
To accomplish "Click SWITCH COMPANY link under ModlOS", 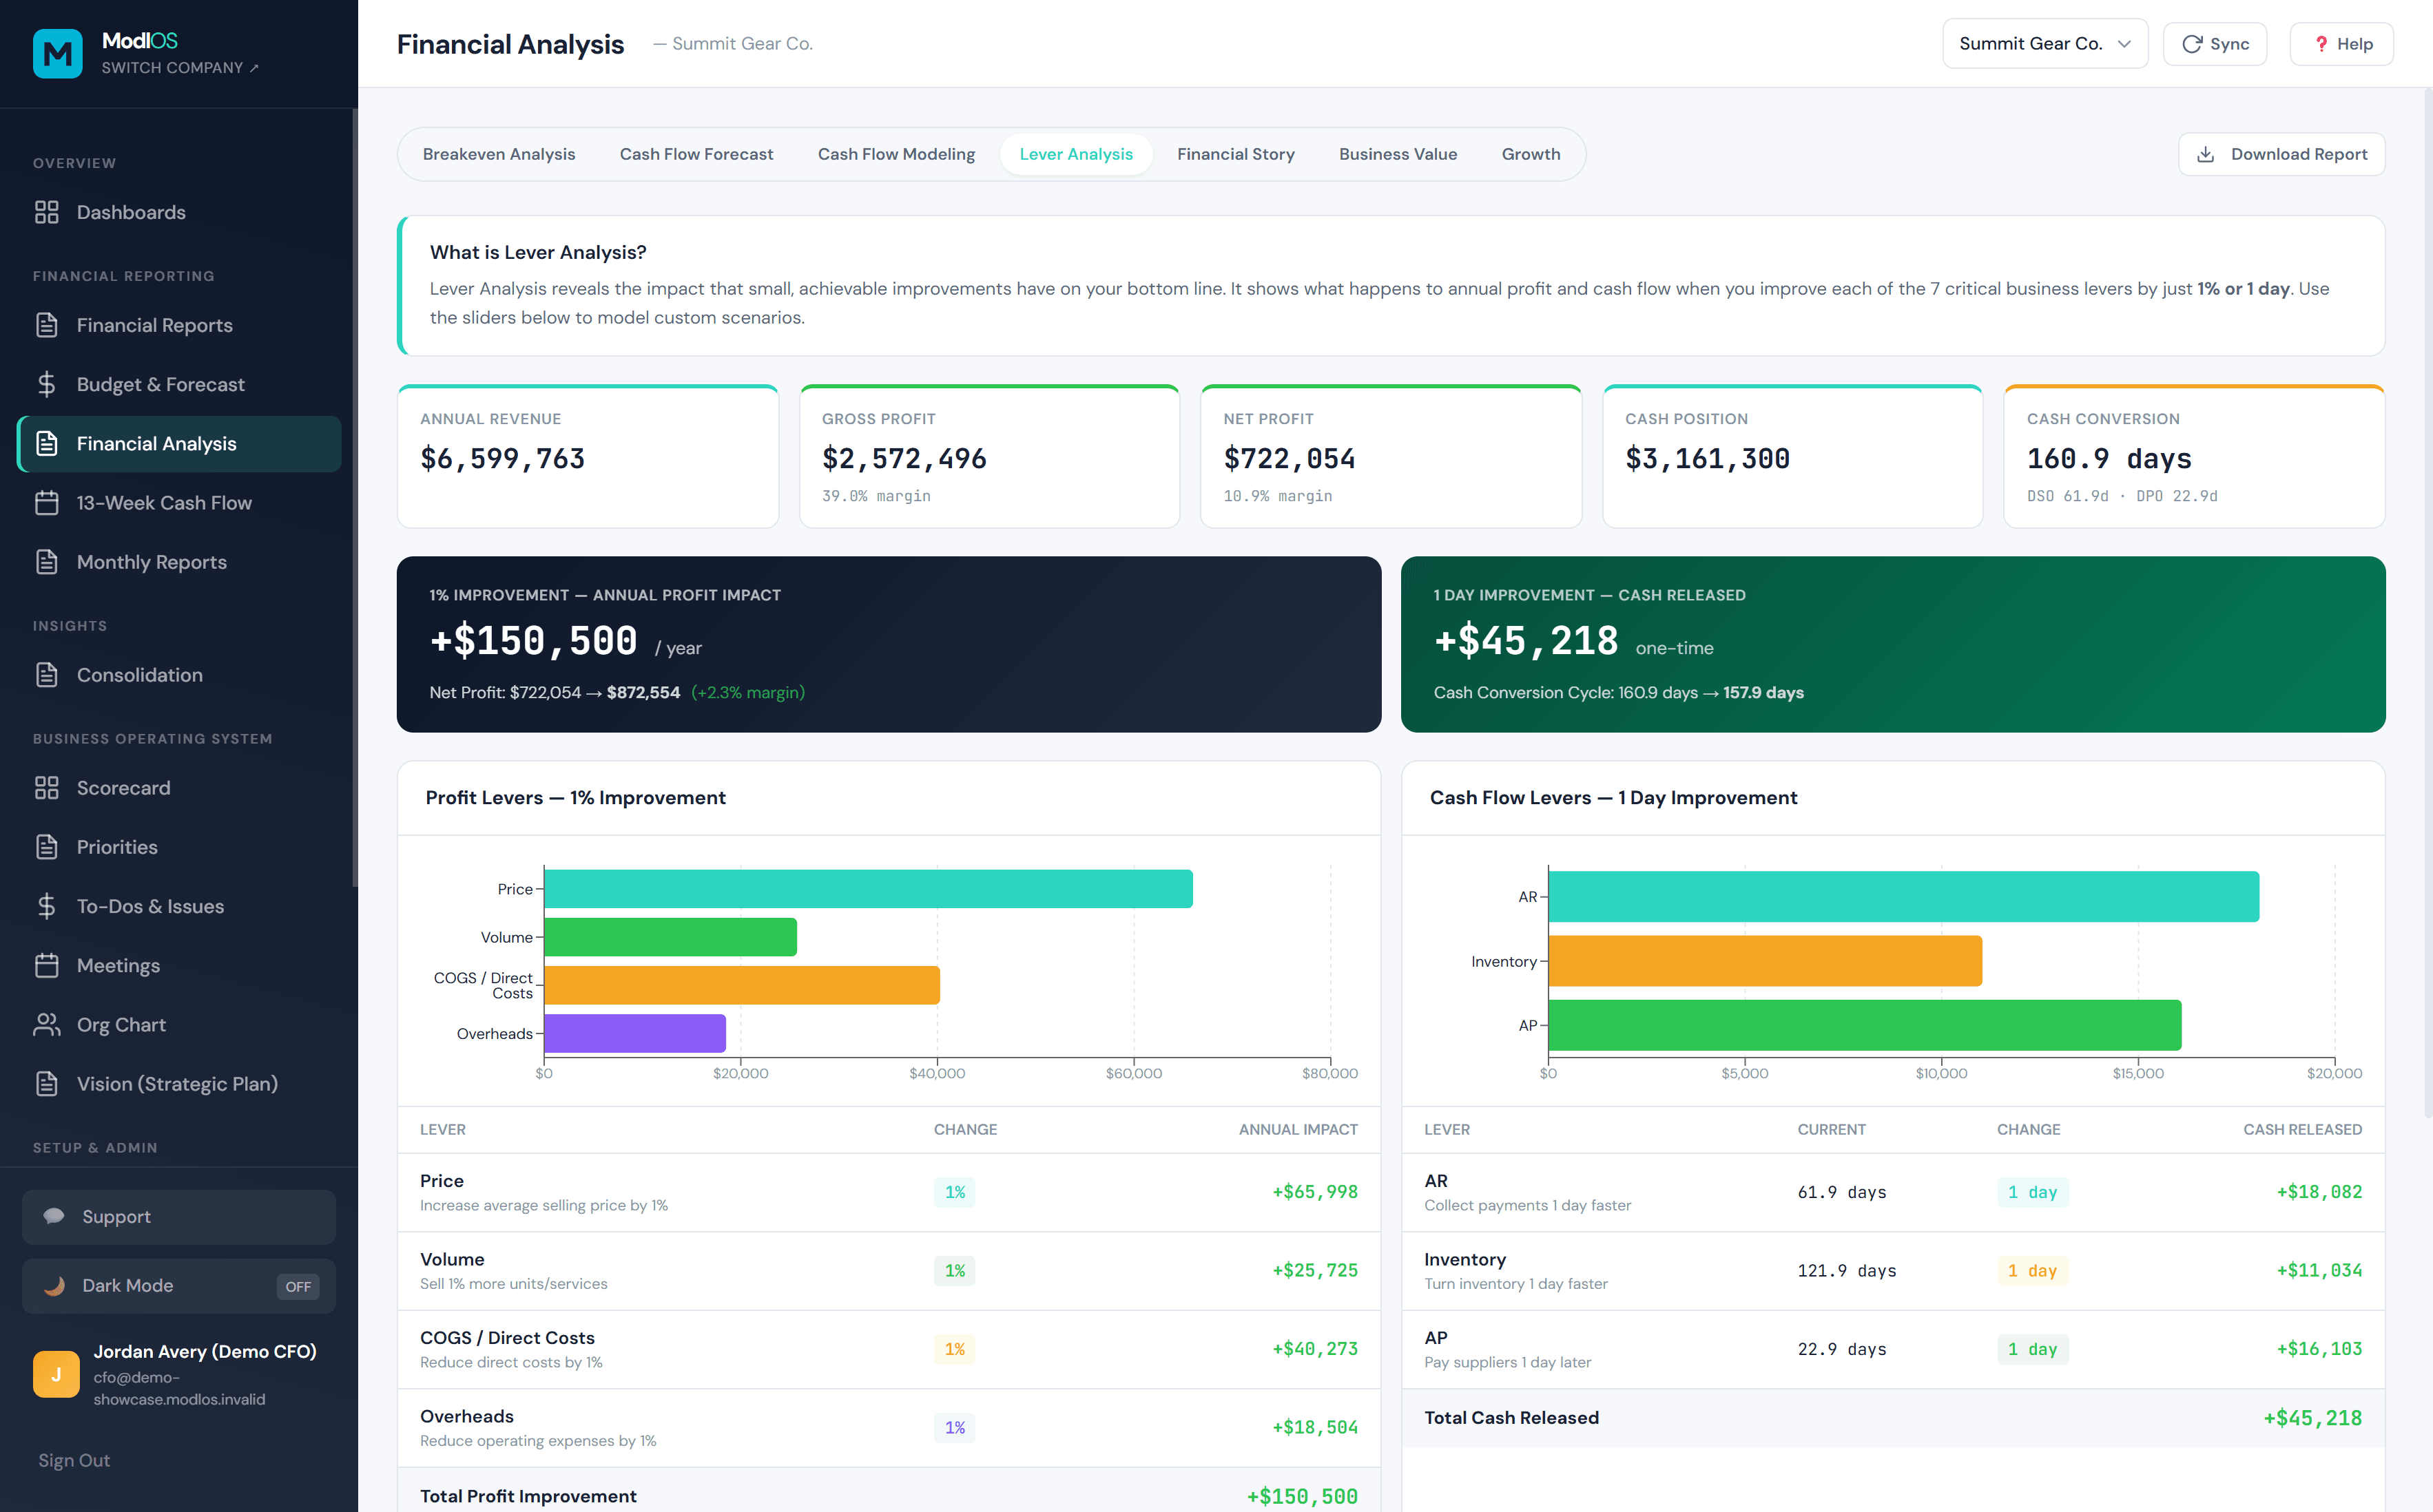I will [x=180, y=68].
